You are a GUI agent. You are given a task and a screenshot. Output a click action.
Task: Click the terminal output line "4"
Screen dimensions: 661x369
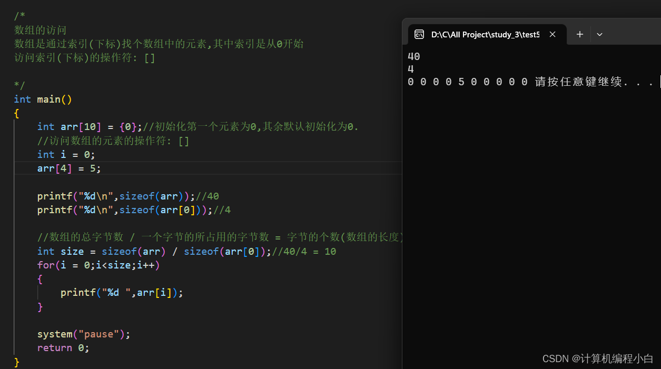tap(411, 69)
